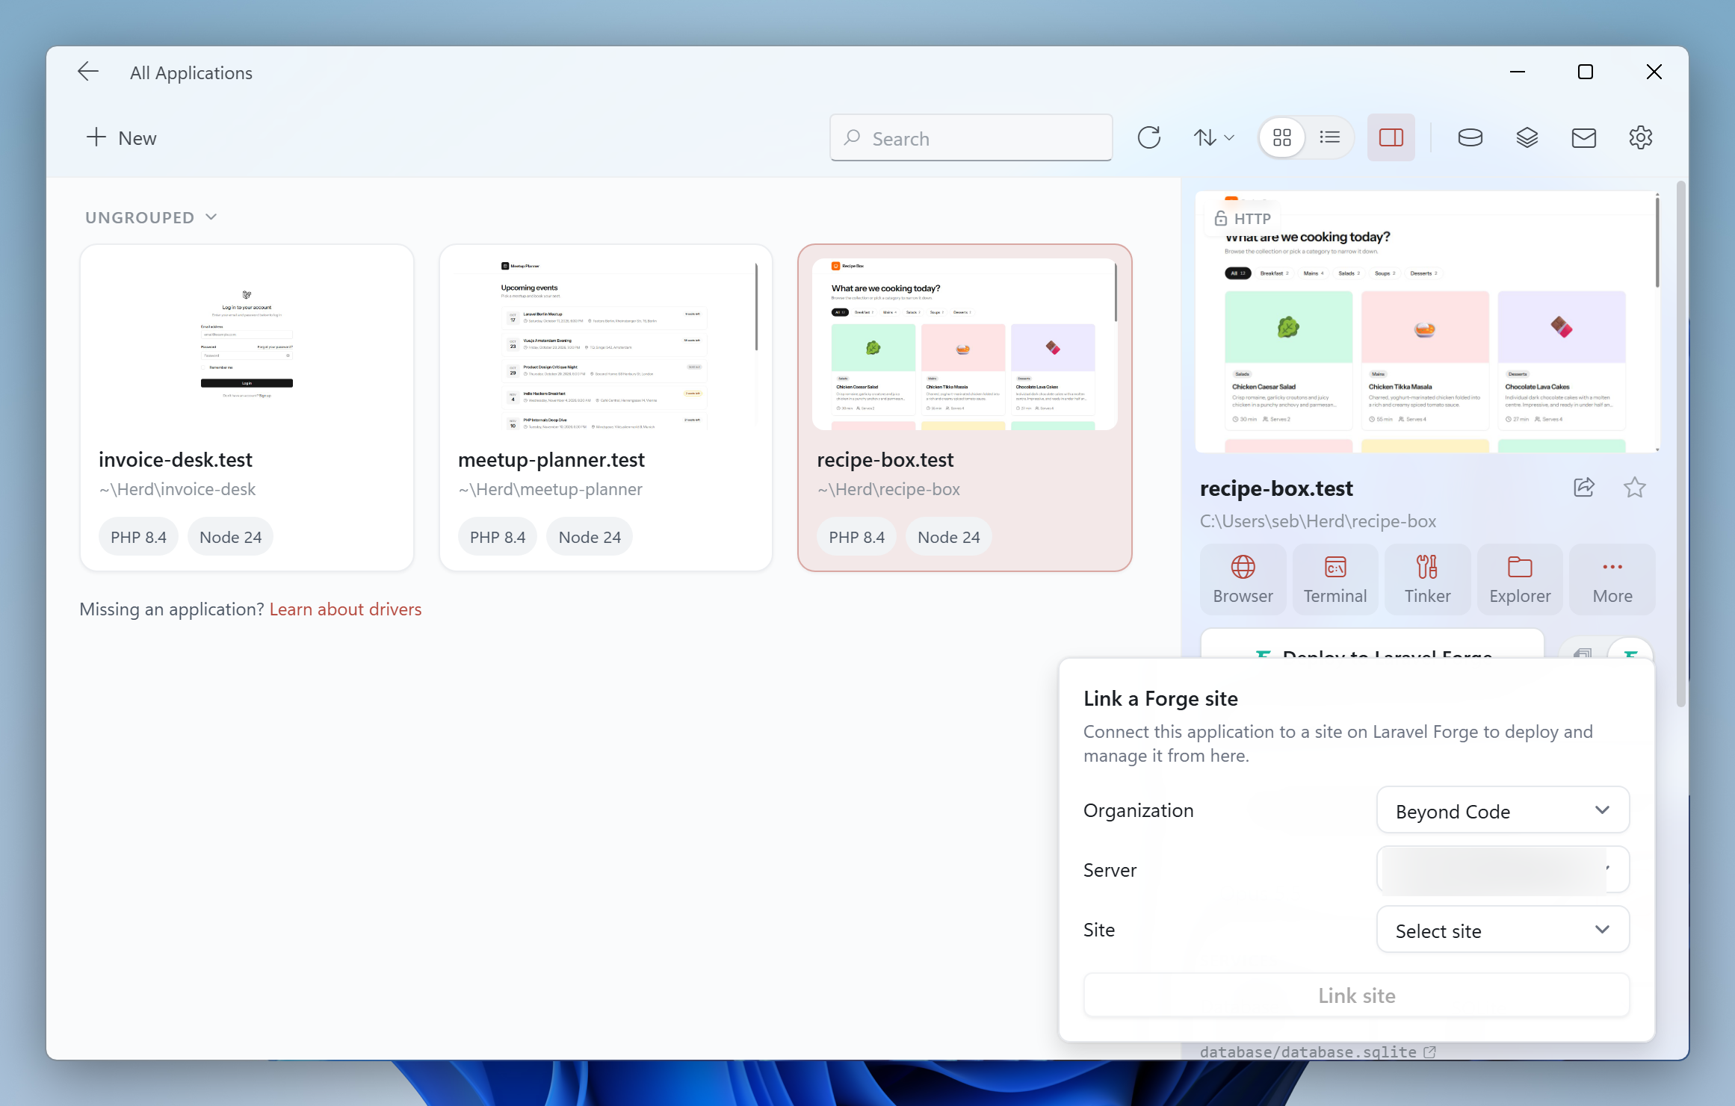This screenshot has height=1106, width=1735.
Task: Click Node 24 badge on meetup-planner card
Action: [590, 537]
